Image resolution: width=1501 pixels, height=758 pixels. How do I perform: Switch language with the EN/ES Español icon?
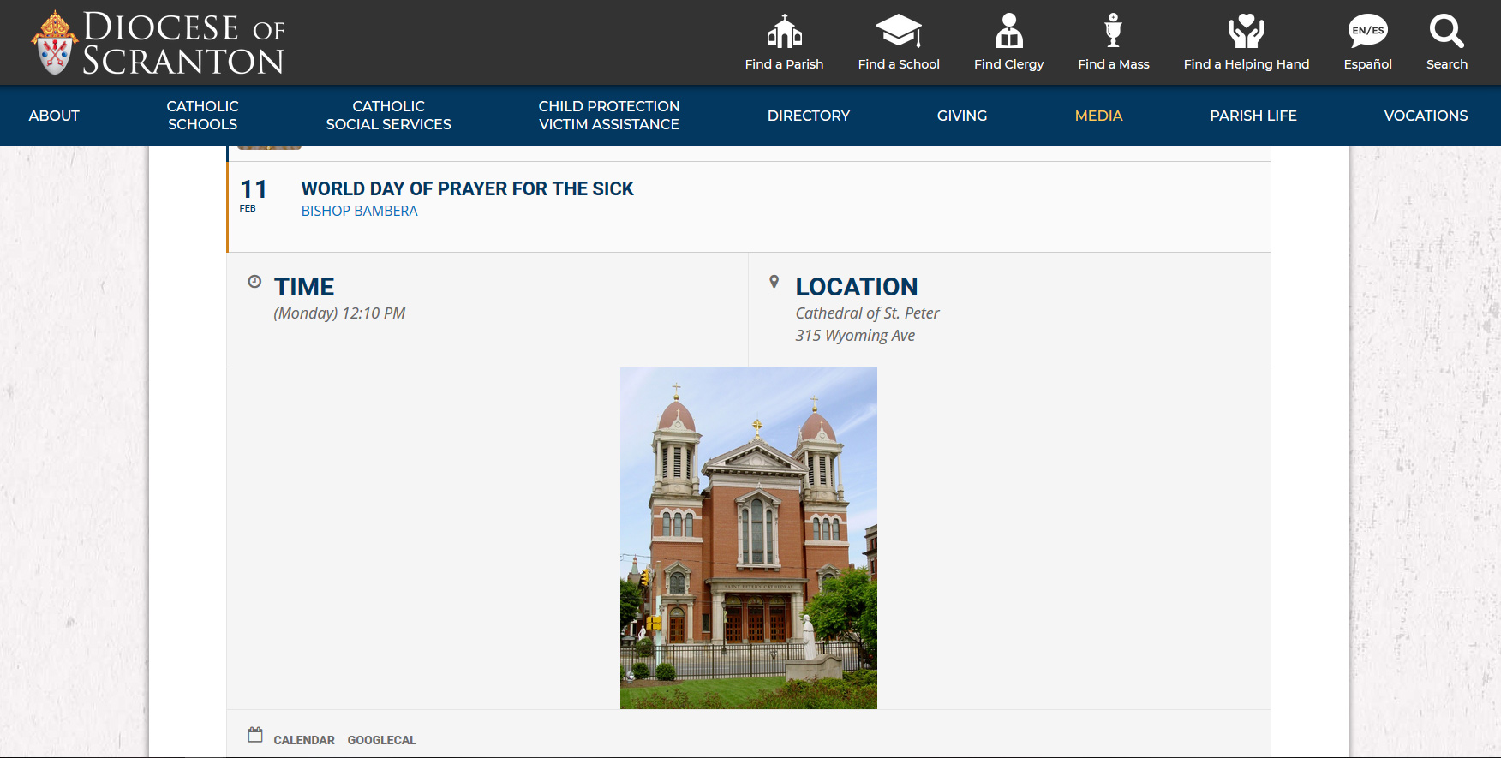click(x=1367, y=32)
